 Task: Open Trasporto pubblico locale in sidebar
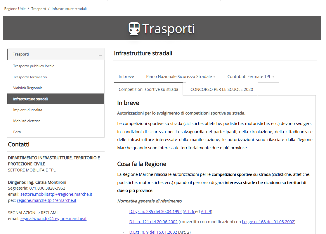(56, 66)
